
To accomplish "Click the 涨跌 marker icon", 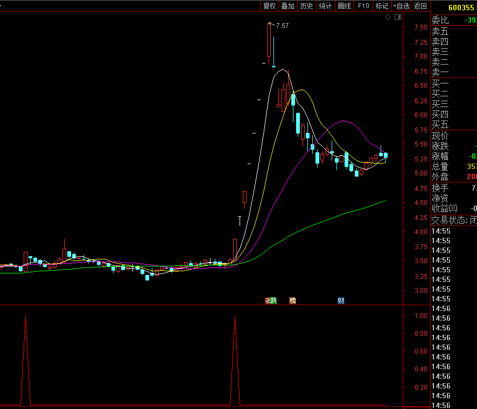I will click(x=271, y=301).
